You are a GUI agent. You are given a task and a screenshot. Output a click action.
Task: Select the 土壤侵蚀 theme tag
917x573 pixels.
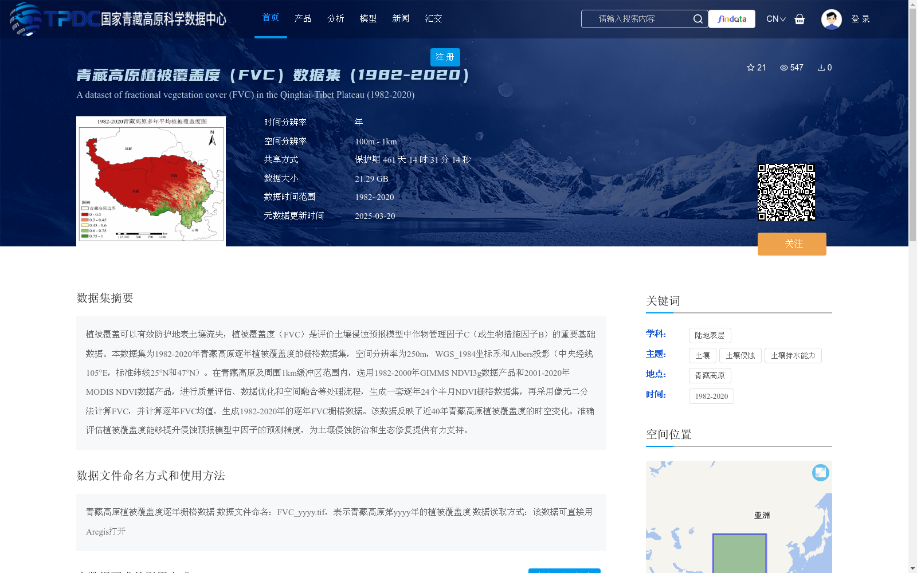pyautogui.click(x=740, y=355)
